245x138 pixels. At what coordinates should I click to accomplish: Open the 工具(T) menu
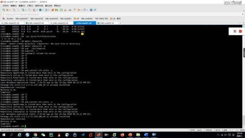(x=30, y=6)
